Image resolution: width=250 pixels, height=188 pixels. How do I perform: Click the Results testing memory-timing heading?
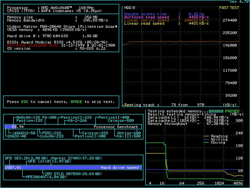182,114
